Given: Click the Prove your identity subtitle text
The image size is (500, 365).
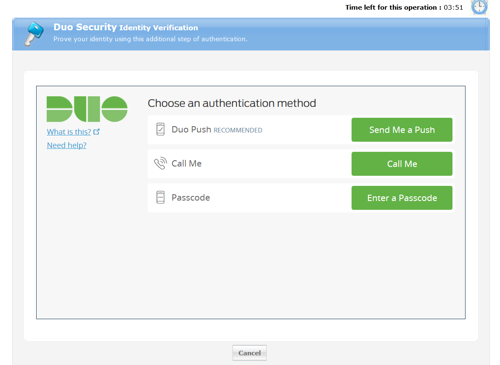Looking at the screenshot, I should pos(150,39).
